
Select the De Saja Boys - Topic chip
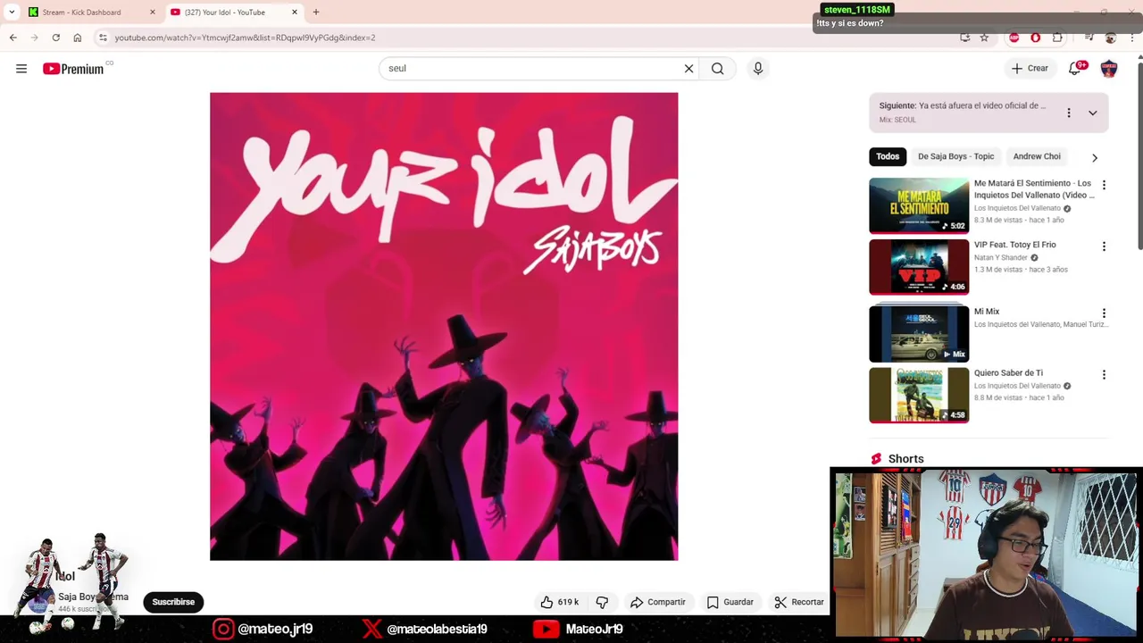(x=955, y=156)
